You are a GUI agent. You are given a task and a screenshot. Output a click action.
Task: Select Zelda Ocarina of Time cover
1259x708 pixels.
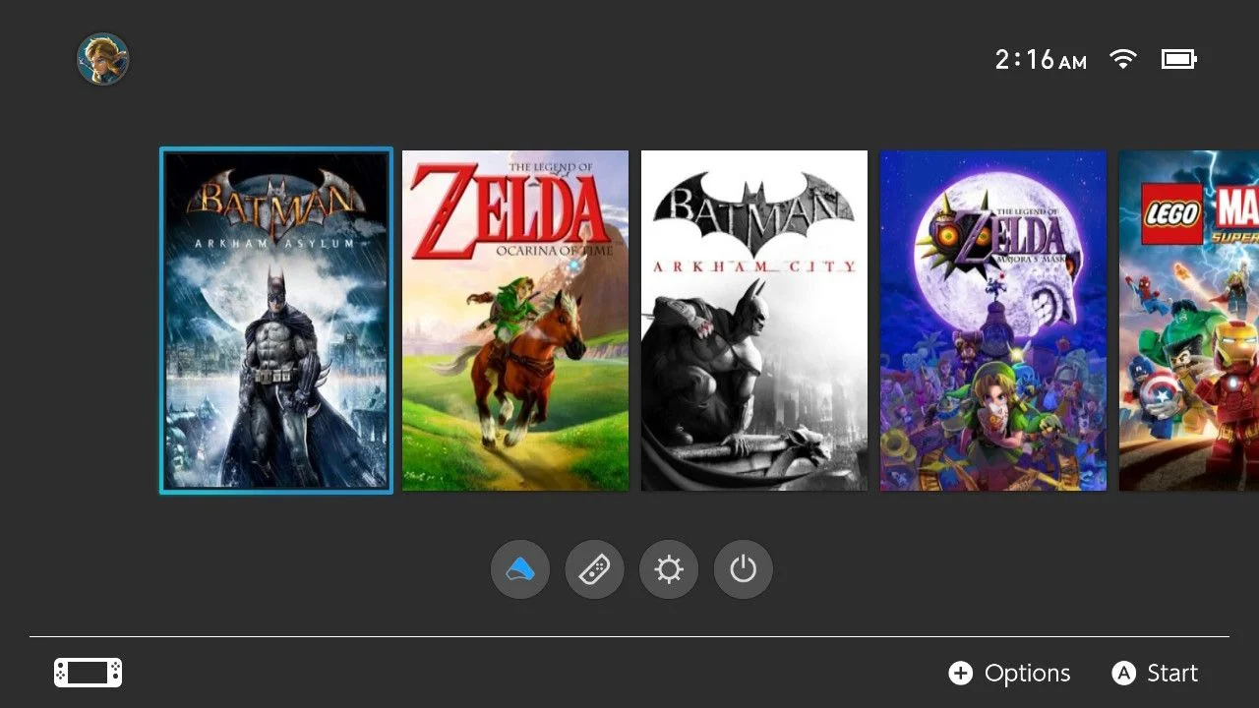tap(515, 321)
